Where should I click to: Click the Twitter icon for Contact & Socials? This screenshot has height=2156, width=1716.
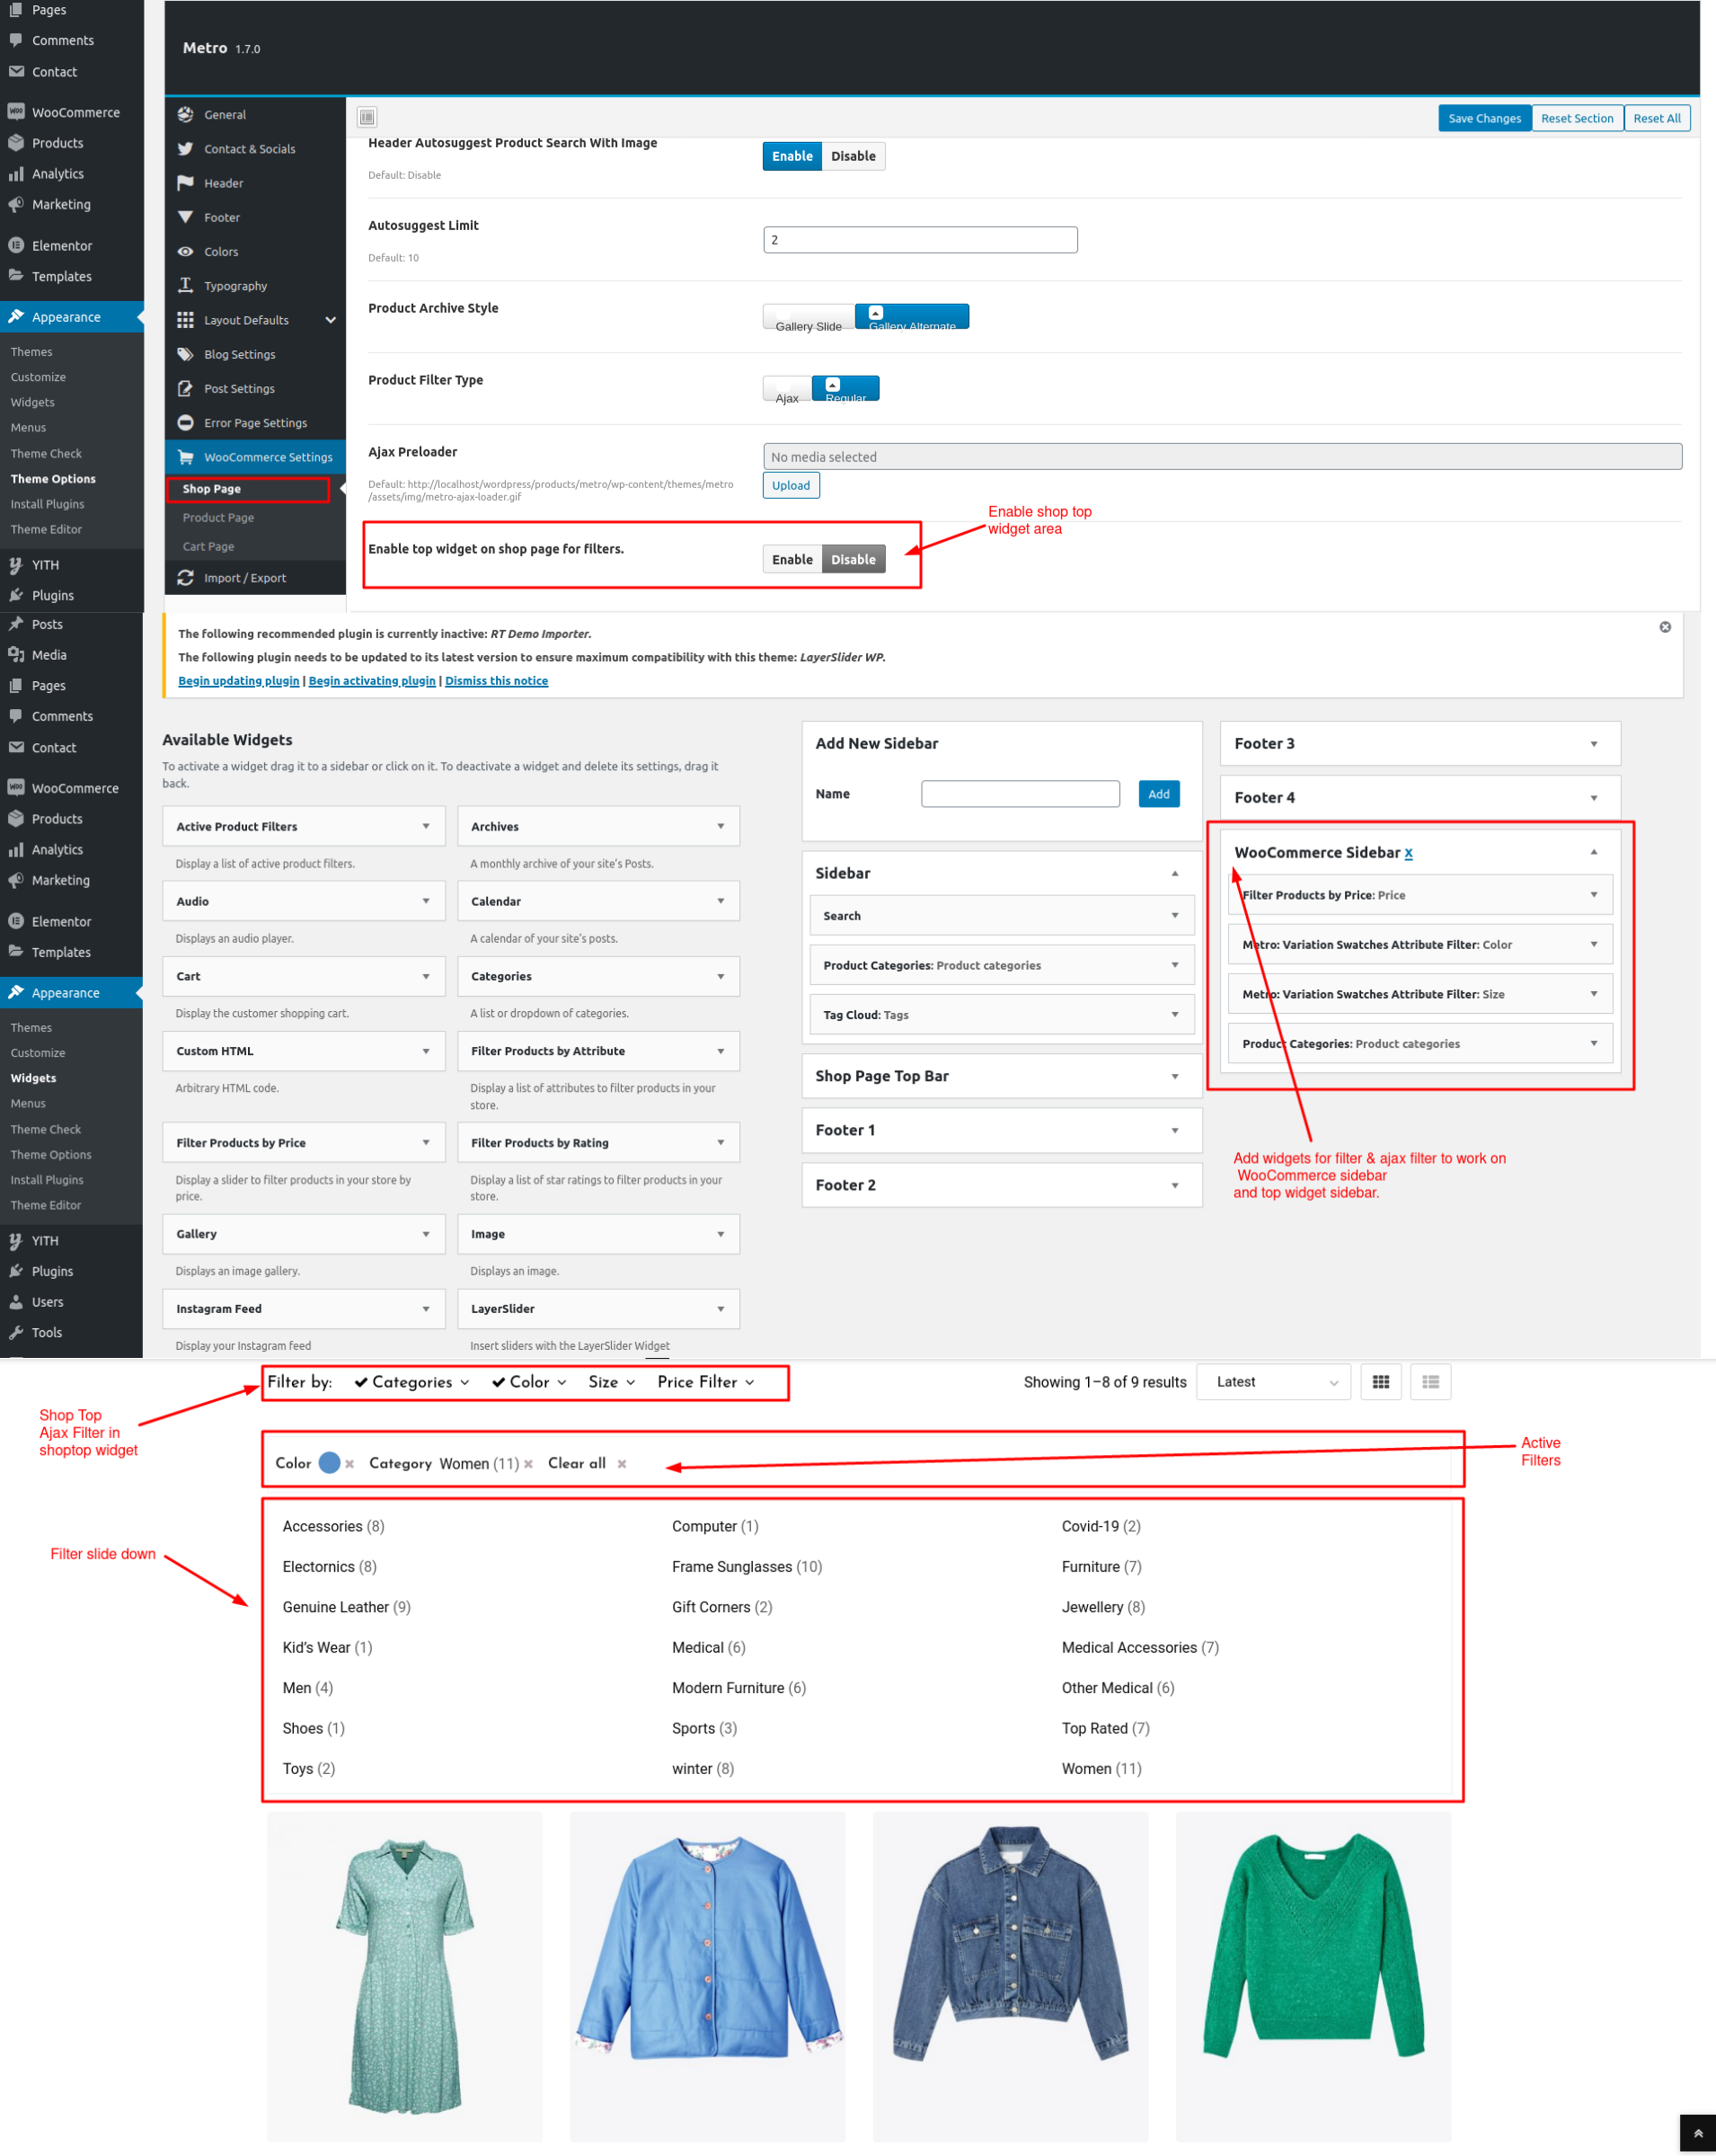(185, 148)
